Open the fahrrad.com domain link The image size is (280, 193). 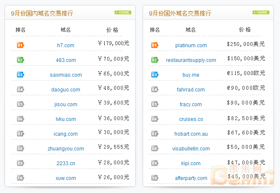click(x=191, y=89)
